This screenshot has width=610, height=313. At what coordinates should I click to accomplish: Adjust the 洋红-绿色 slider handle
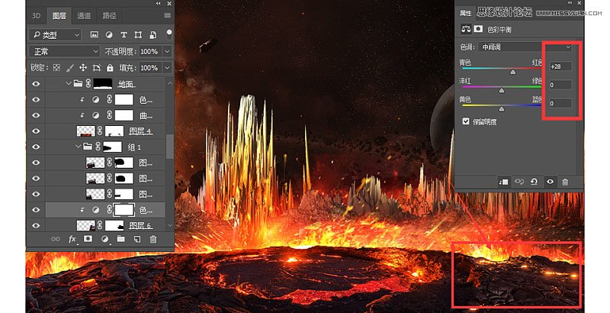(502, 90)
